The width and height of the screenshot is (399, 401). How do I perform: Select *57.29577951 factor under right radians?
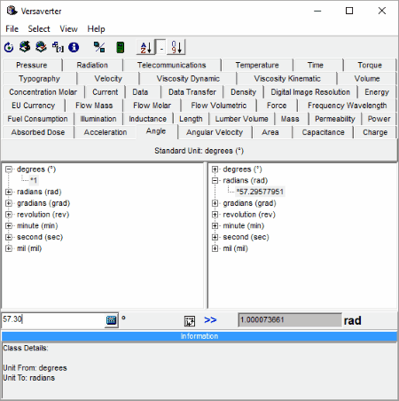tap(260, 192)
